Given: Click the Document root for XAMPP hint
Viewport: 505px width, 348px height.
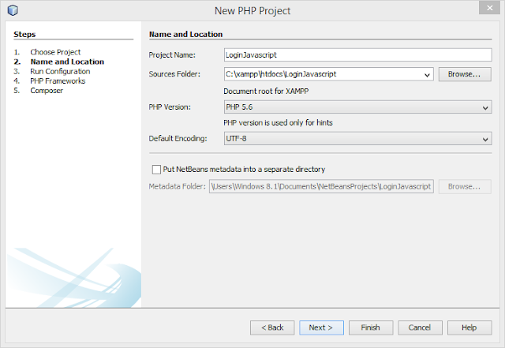Looking at the screenshot, I should click(x=266, y=92).
